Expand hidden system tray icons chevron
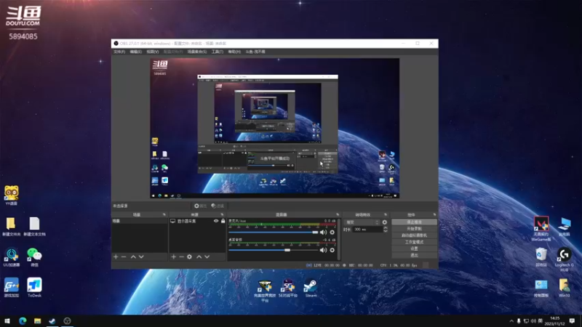Image resolution: width=582 pixels, height=327 pixels. click(x=511, y=320)
